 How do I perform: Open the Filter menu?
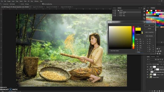(25, 1)
